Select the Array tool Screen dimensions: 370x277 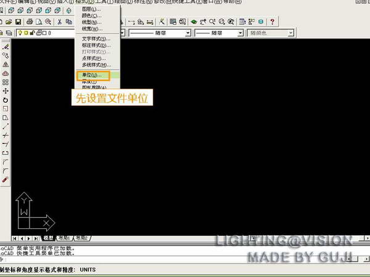[6, 82]
